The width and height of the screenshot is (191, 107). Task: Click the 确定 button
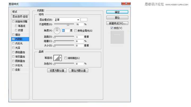[117, 12]
